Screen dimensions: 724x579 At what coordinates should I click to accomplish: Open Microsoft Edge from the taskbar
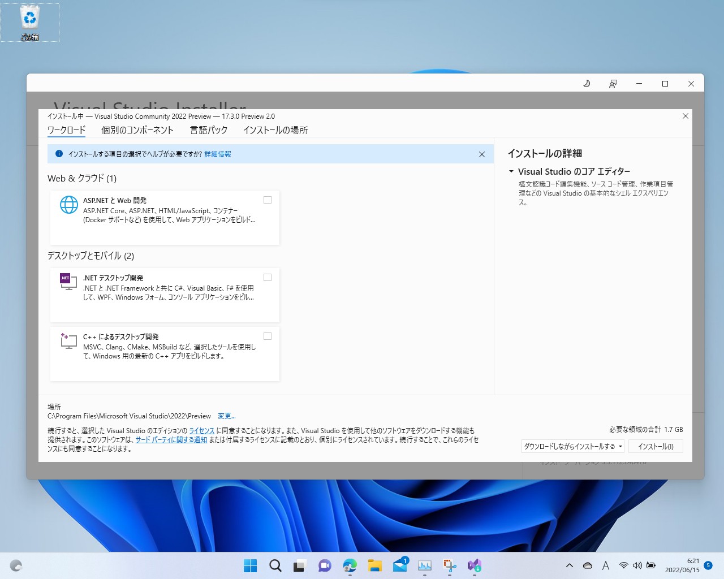(x=350, y=565)
